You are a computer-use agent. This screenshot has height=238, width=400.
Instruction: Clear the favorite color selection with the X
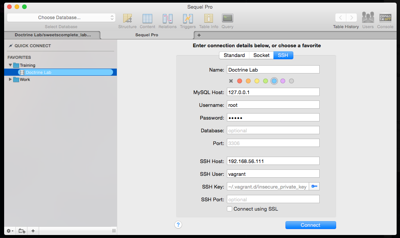pyautogui.click(x=231, y=81)
